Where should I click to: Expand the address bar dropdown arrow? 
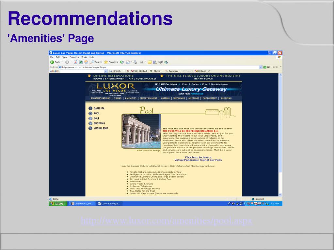point(260,67)
